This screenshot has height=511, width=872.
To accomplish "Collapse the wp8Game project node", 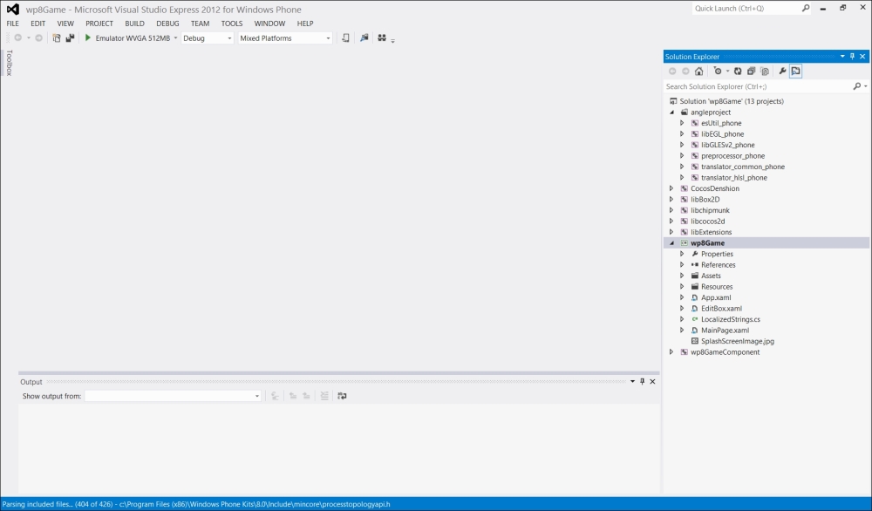I will (x=671, y=243).
